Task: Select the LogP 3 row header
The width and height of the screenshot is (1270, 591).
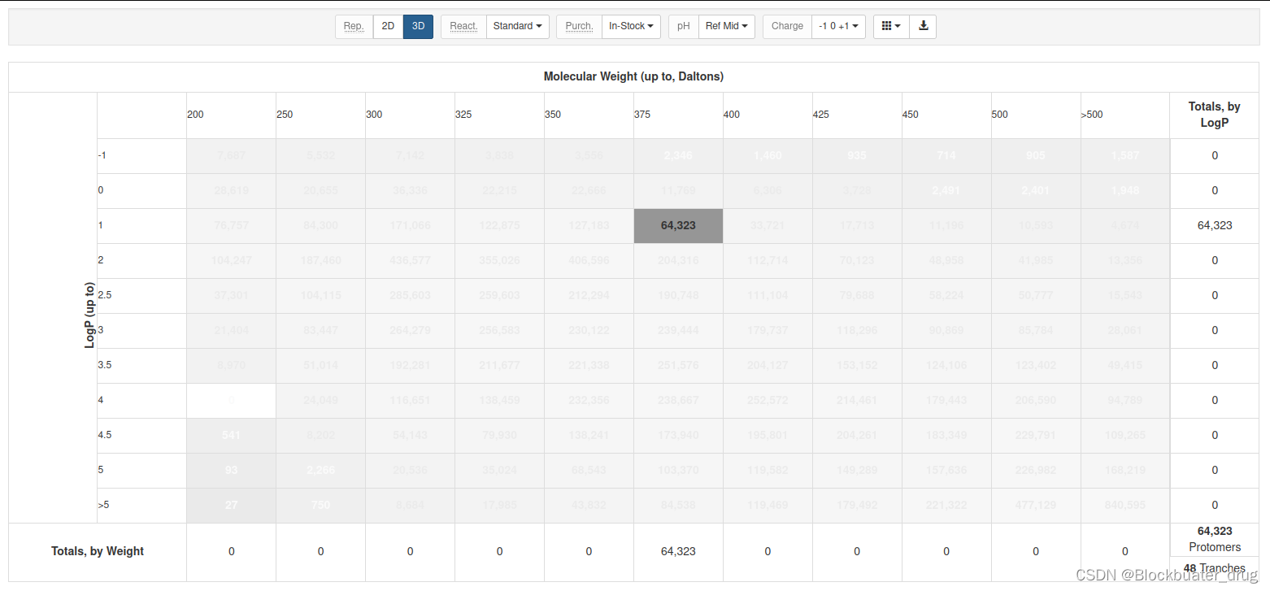Action: 141,330
